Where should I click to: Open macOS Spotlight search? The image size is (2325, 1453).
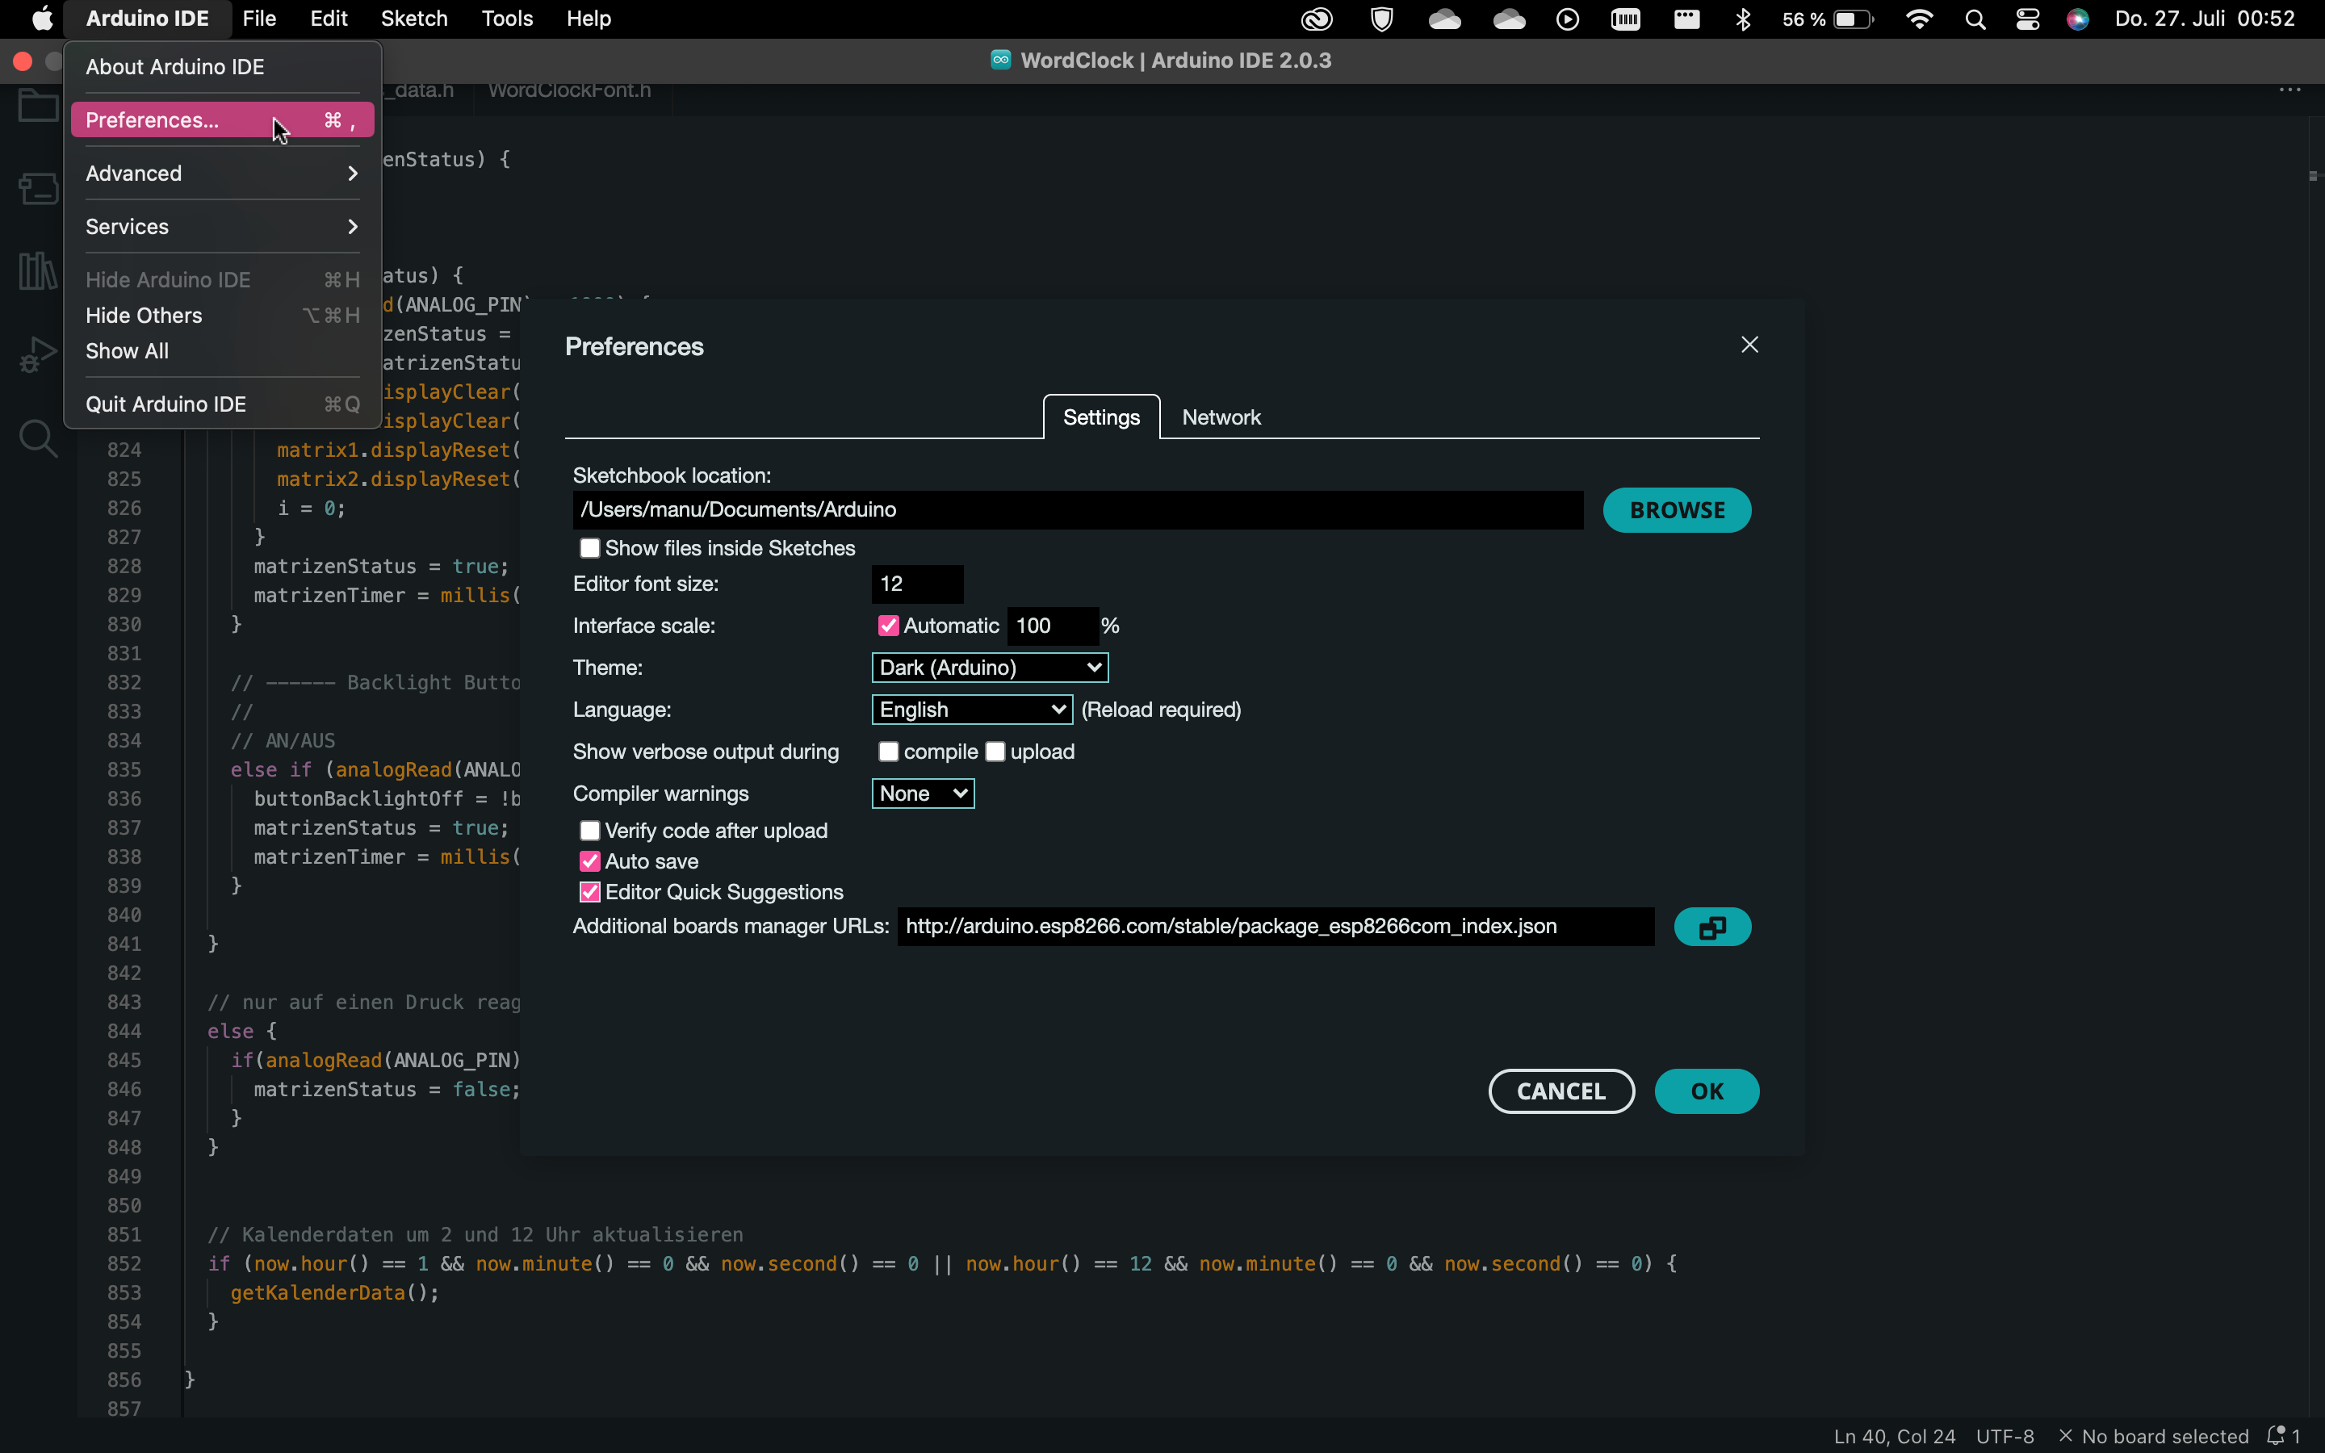[1975, 19]
